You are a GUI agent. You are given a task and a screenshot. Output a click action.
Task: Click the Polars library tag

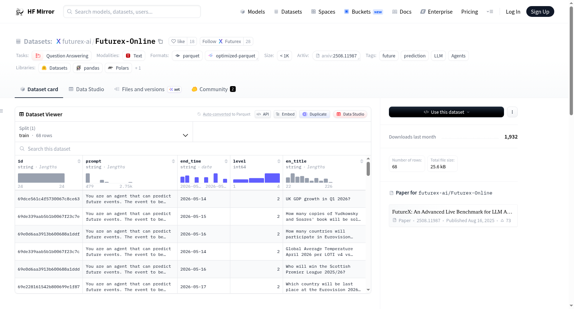[118, 68]
